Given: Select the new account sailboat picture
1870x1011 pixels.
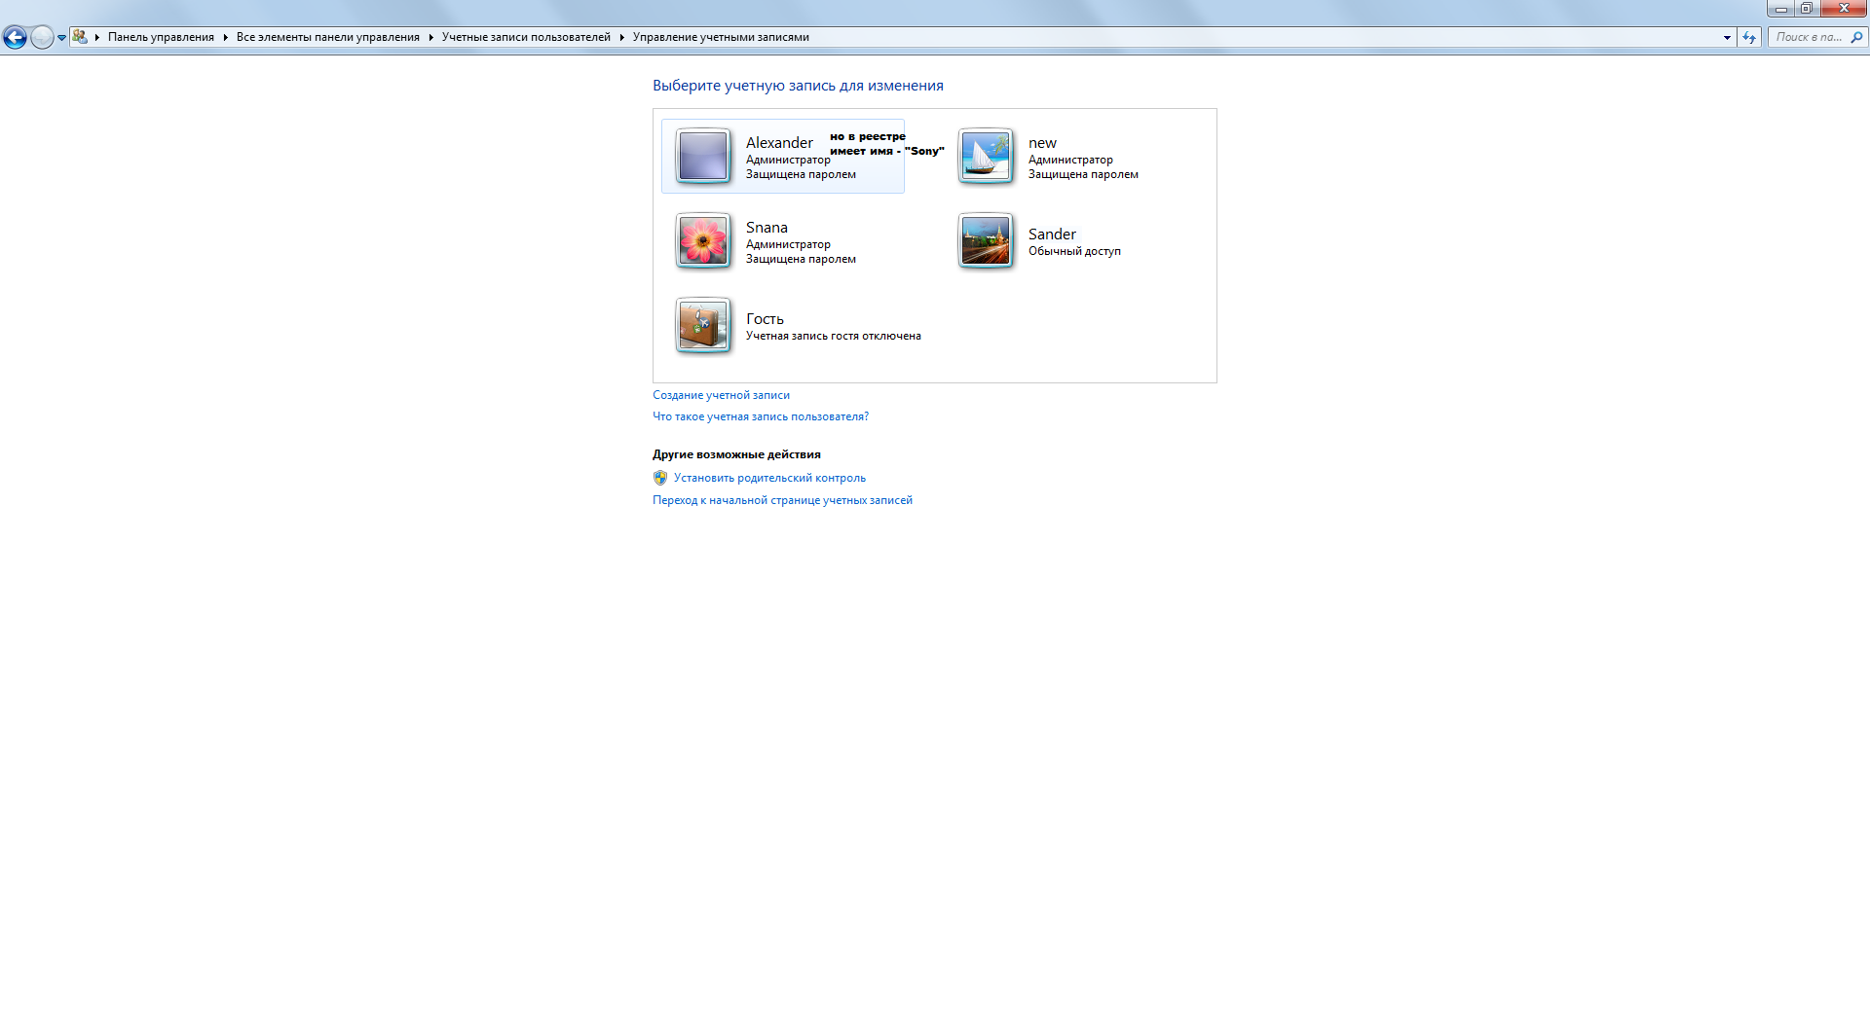Looking at the screenshot, I should point(986,156).
